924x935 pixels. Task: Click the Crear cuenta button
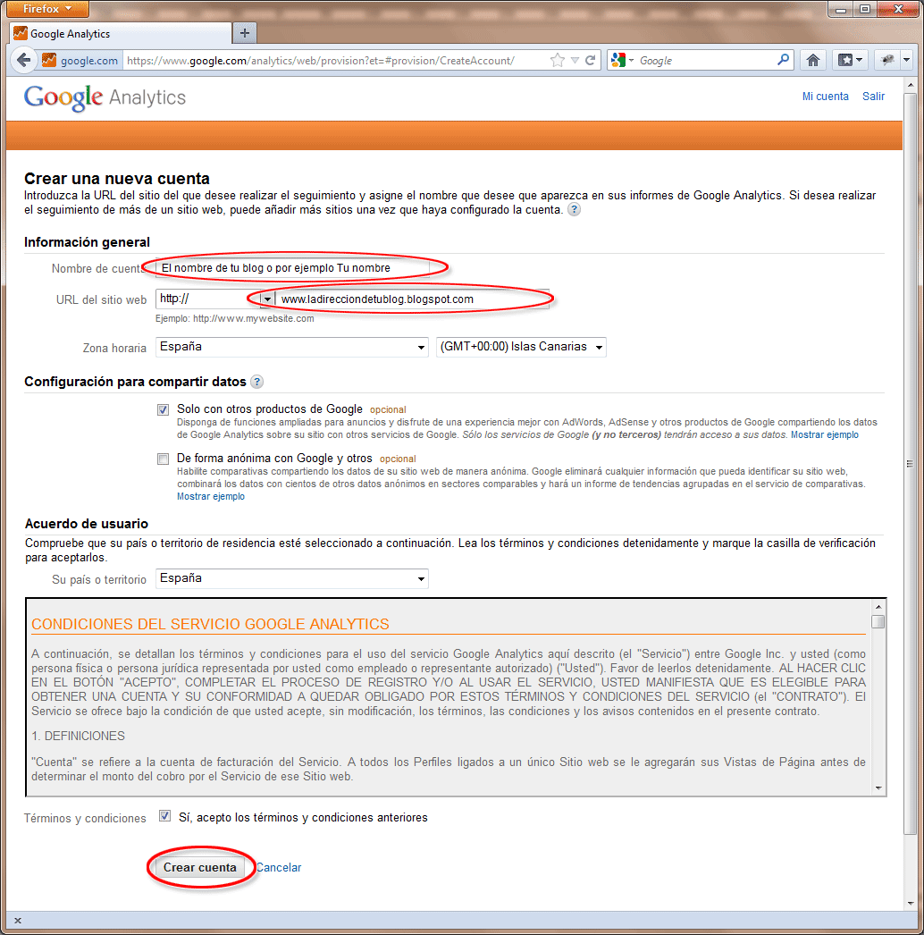(x=198, y=867)
